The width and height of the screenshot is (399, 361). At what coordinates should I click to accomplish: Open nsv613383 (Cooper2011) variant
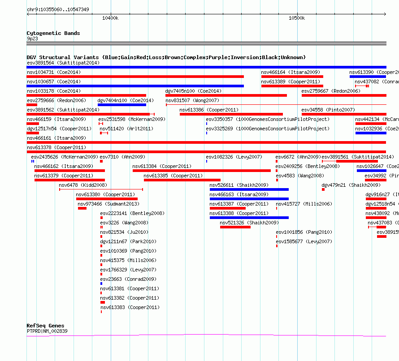pos(130,307)
